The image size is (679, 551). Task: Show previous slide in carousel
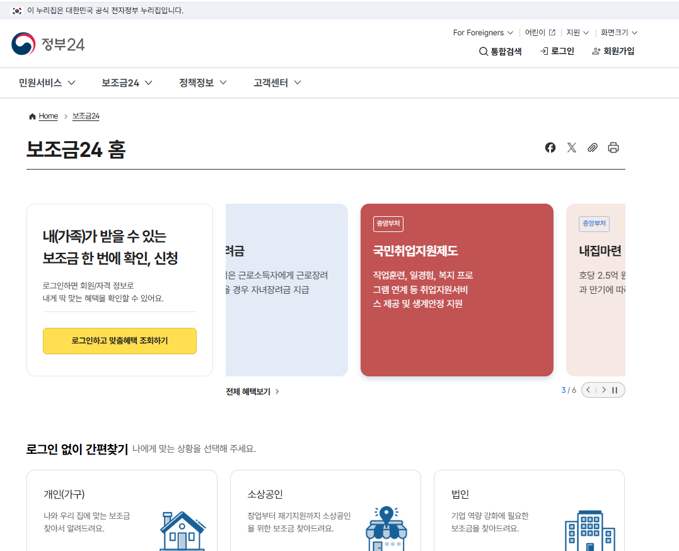click(x=588, y=390)
